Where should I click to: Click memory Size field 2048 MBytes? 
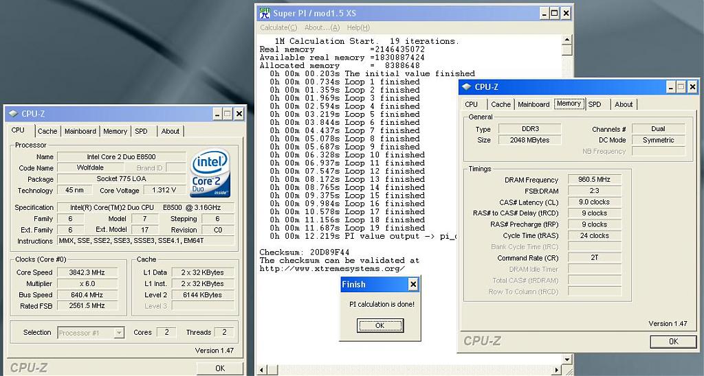530,140
